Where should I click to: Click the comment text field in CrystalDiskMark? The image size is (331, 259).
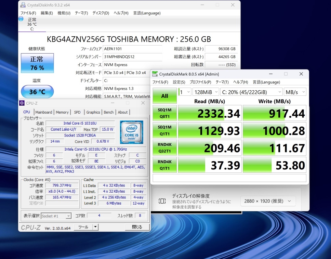229,178
